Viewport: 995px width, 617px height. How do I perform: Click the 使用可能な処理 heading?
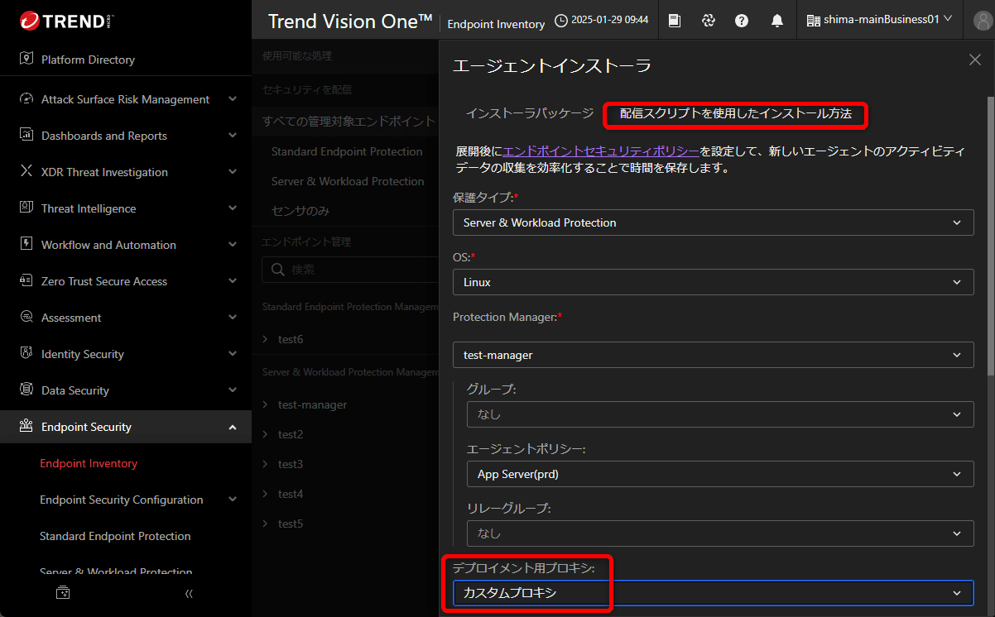297,56
